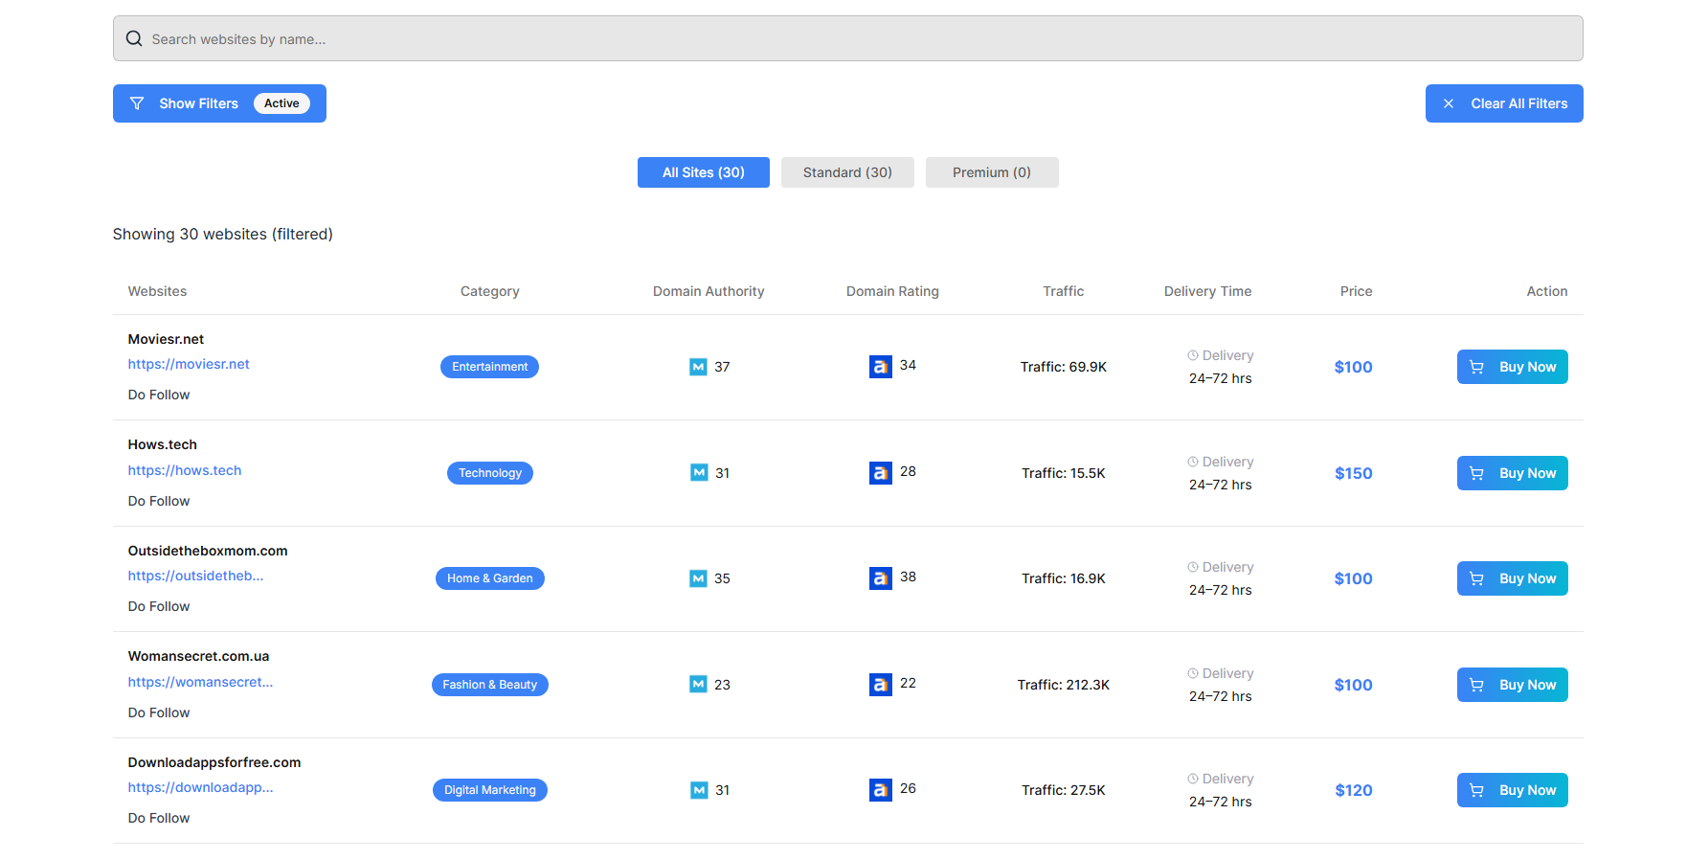This screenshot has width=1687, height=860.
Task: Click the Fashion & Beauty category tag
Action: 489,685
